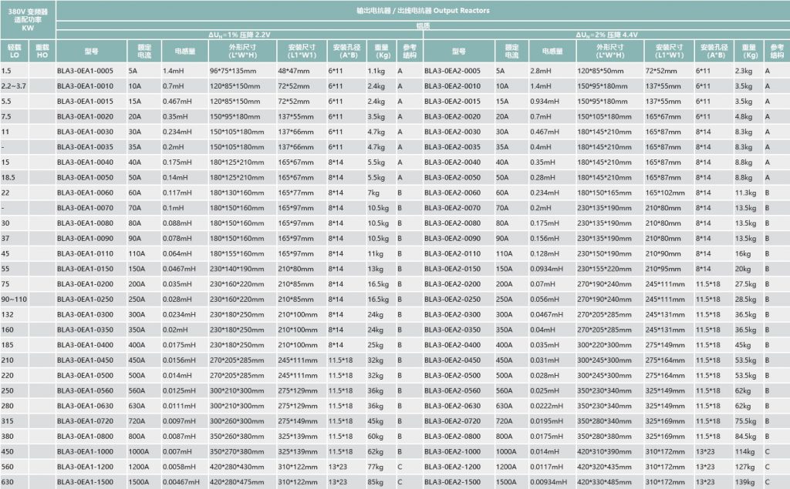Viewport: 790px width, 489px height.
Task: Select the '1500A' current for BLA3-0EA1-1500
Action: pyautogui.click(x=139, y=482)
